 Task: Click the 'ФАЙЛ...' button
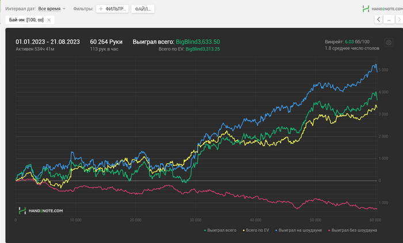[143, 9]
